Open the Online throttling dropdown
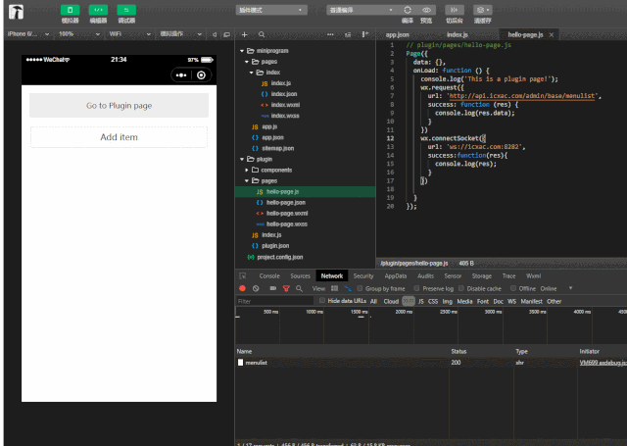The height and width of the screenshot is (446, 627). [x=556, y=288]
